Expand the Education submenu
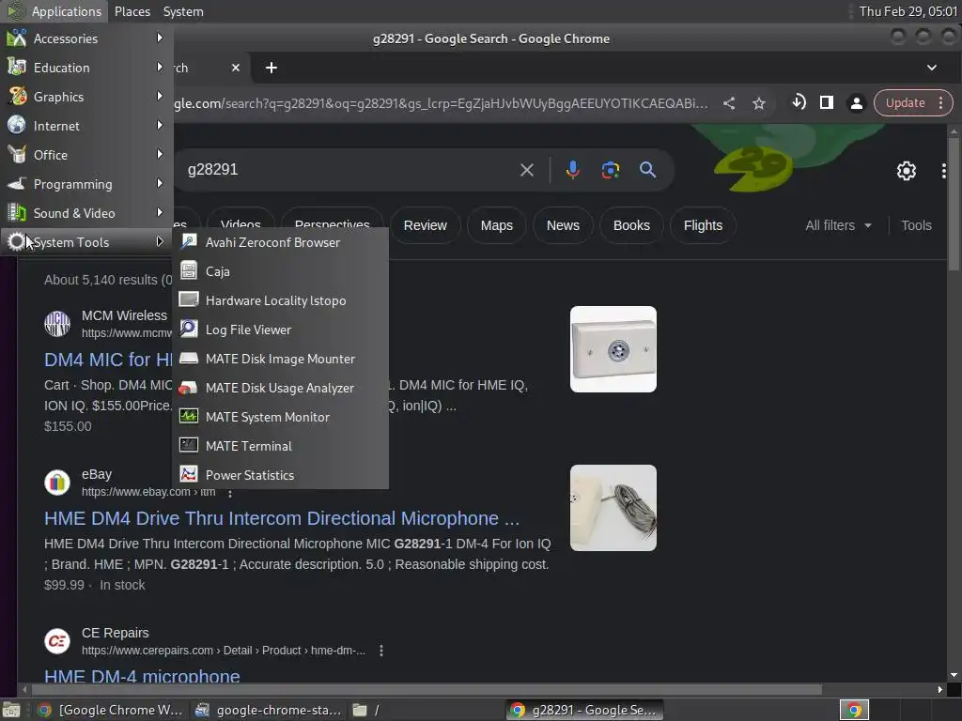Viewport: 962px width, 721px height. point(86,68)
